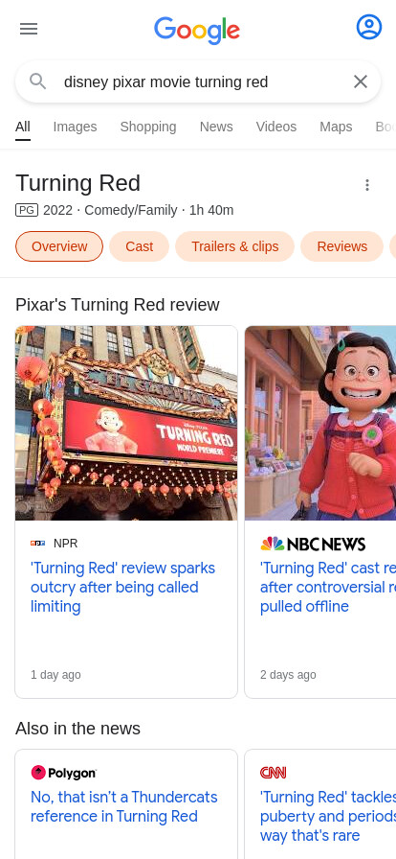Open the News results tab
Image resolution: width=396 pixels, height=859 pixels.
click(x=216, y=127)
